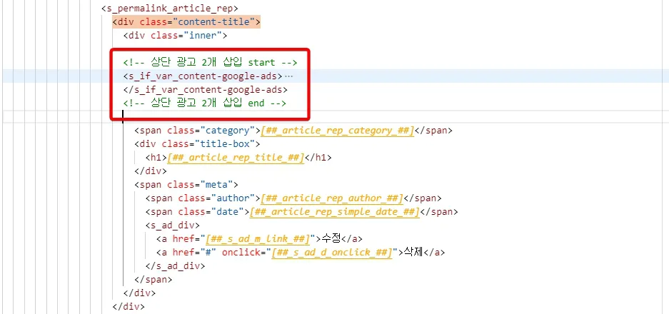This screenshot has width=669, height=314.
Task: Click the closing </s_if_var_content-google-ads> tag
Action: pos(205,90)
